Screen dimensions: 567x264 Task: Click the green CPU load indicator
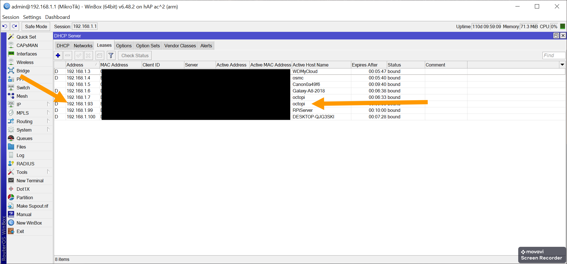[562, 26]
